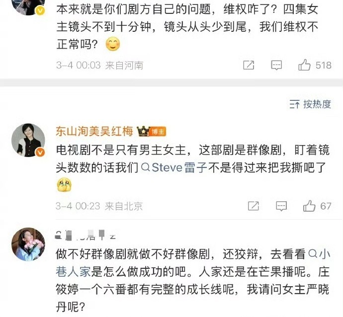
Task: Reply to the 00:23 Beijing comment
Action: coord(281,206)
